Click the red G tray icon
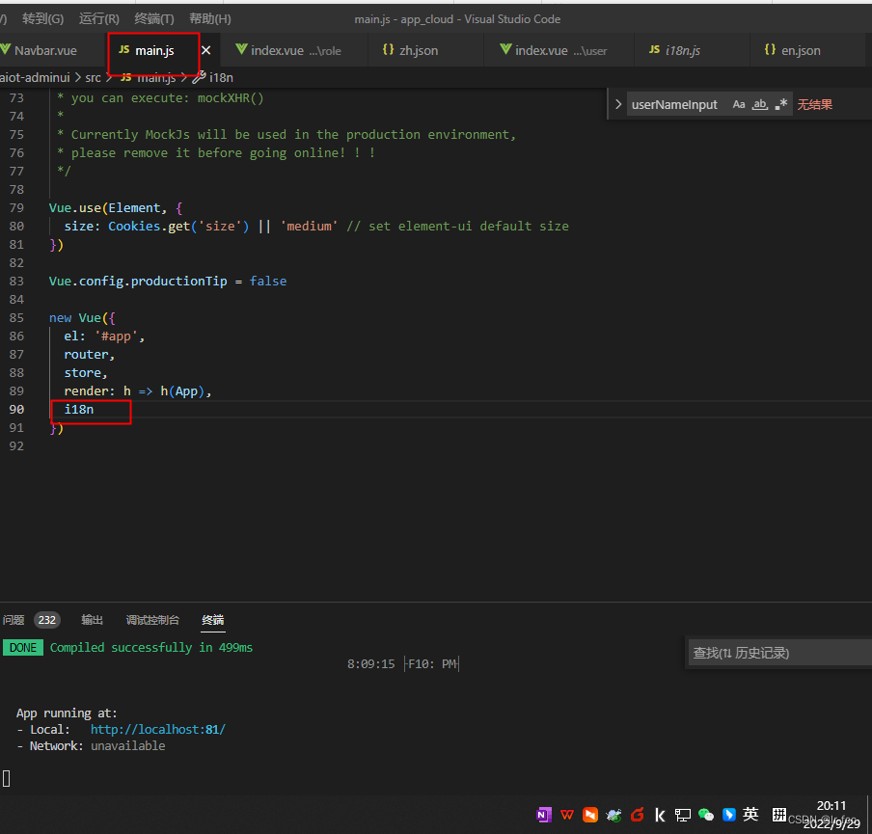This screenshot has width=872, height=834. tap(637, 815)
